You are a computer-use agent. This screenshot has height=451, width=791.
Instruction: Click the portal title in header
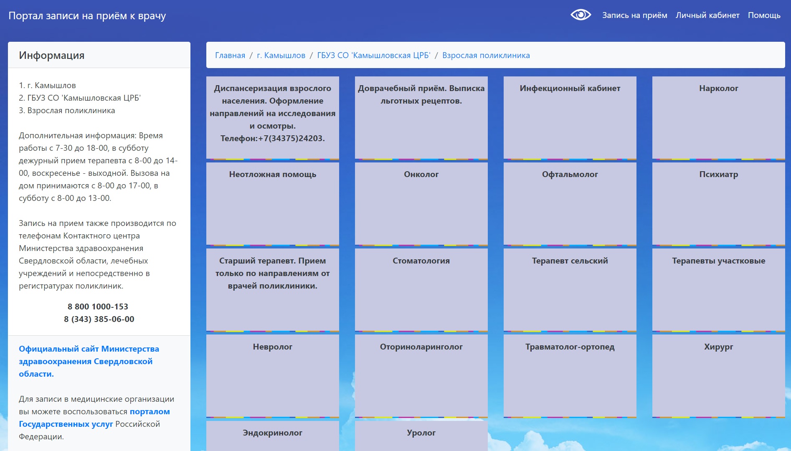click(x=87, y=16)
